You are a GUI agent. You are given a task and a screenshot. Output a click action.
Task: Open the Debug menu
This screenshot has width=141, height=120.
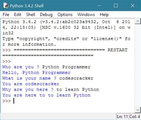tap(46, 15)
